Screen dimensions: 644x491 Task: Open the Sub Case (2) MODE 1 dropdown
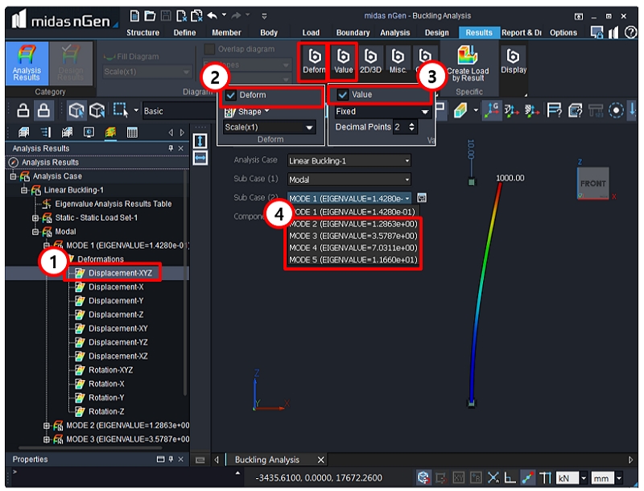[x=349, y=198]
